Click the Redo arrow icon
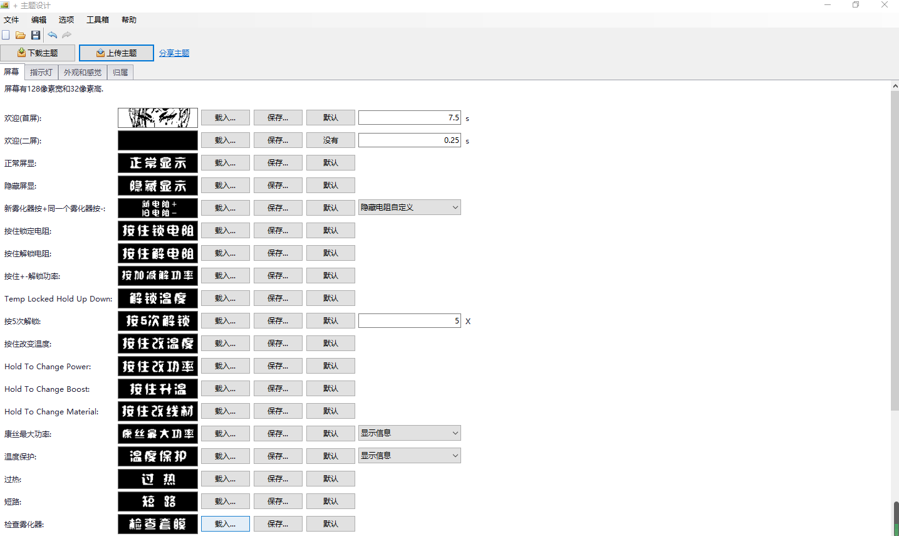The height and width of the screenshot is (536, 899). 66,35
